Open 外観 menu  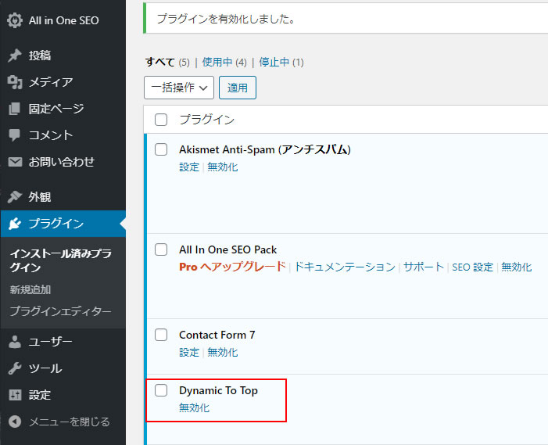coord(40,197)
